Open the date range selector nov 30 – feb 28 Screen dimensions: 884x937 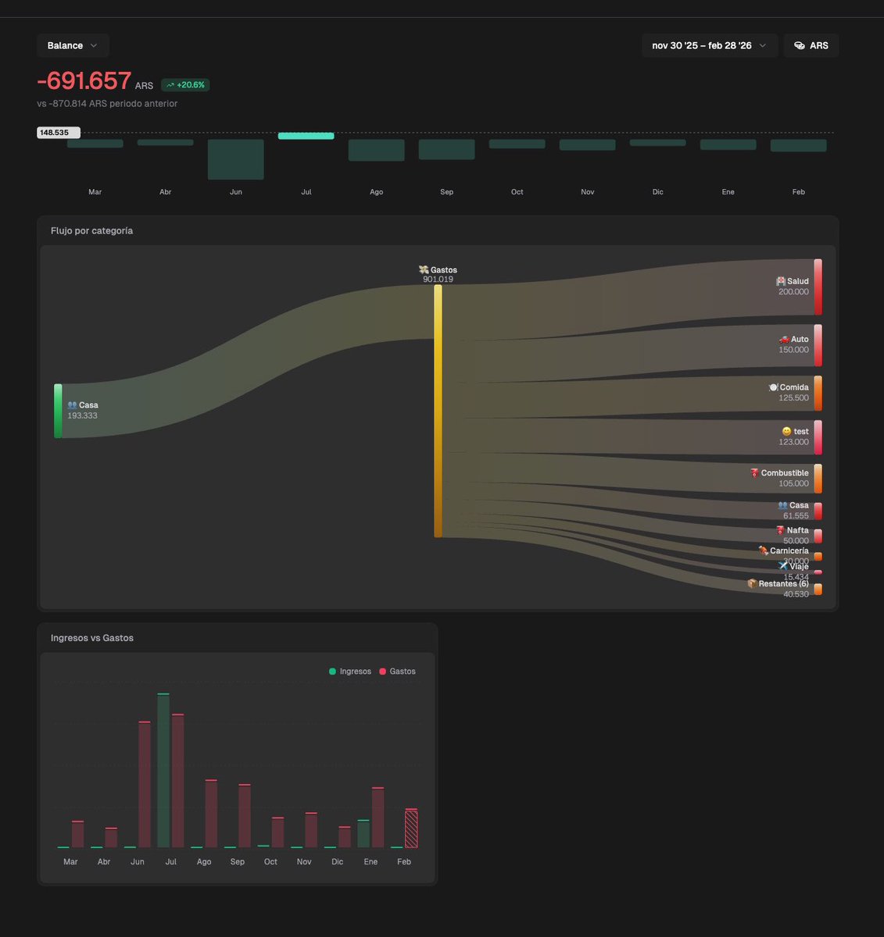[710, 45]
